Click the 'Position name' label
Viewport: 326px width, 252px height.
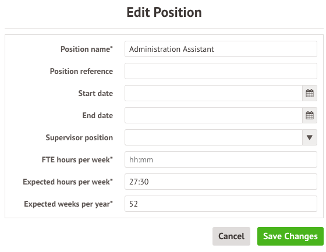coord(87,49)
